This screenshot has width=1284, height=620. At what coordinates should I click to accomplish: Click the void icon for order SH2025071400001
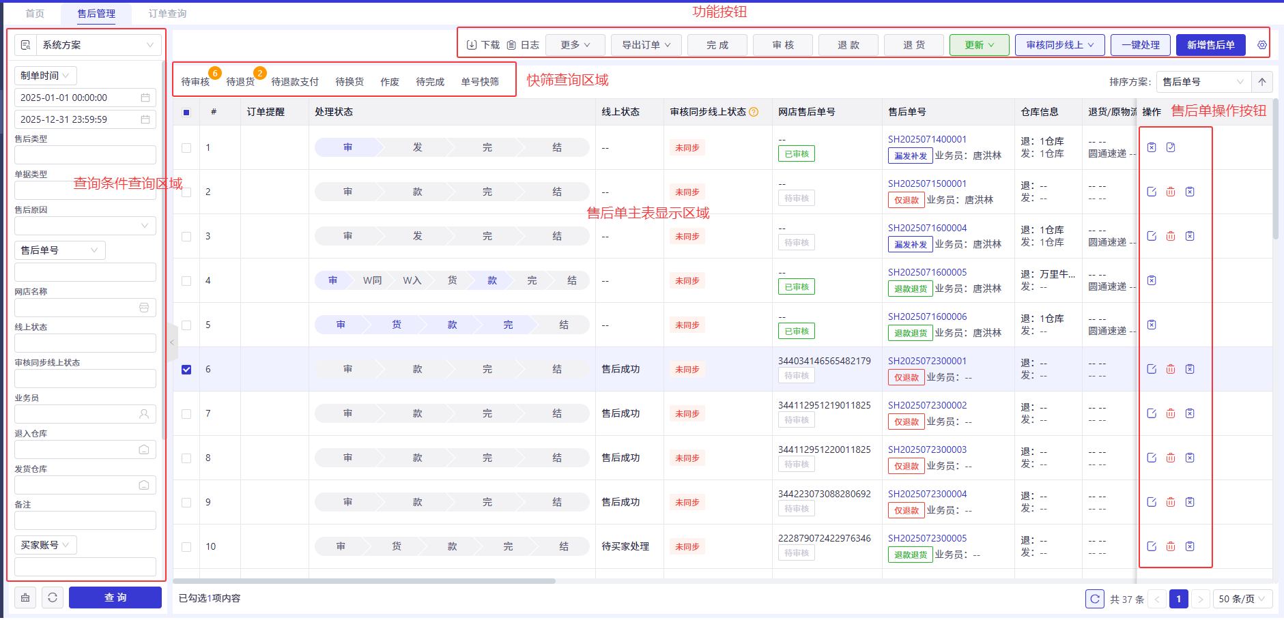(1152, 147)
